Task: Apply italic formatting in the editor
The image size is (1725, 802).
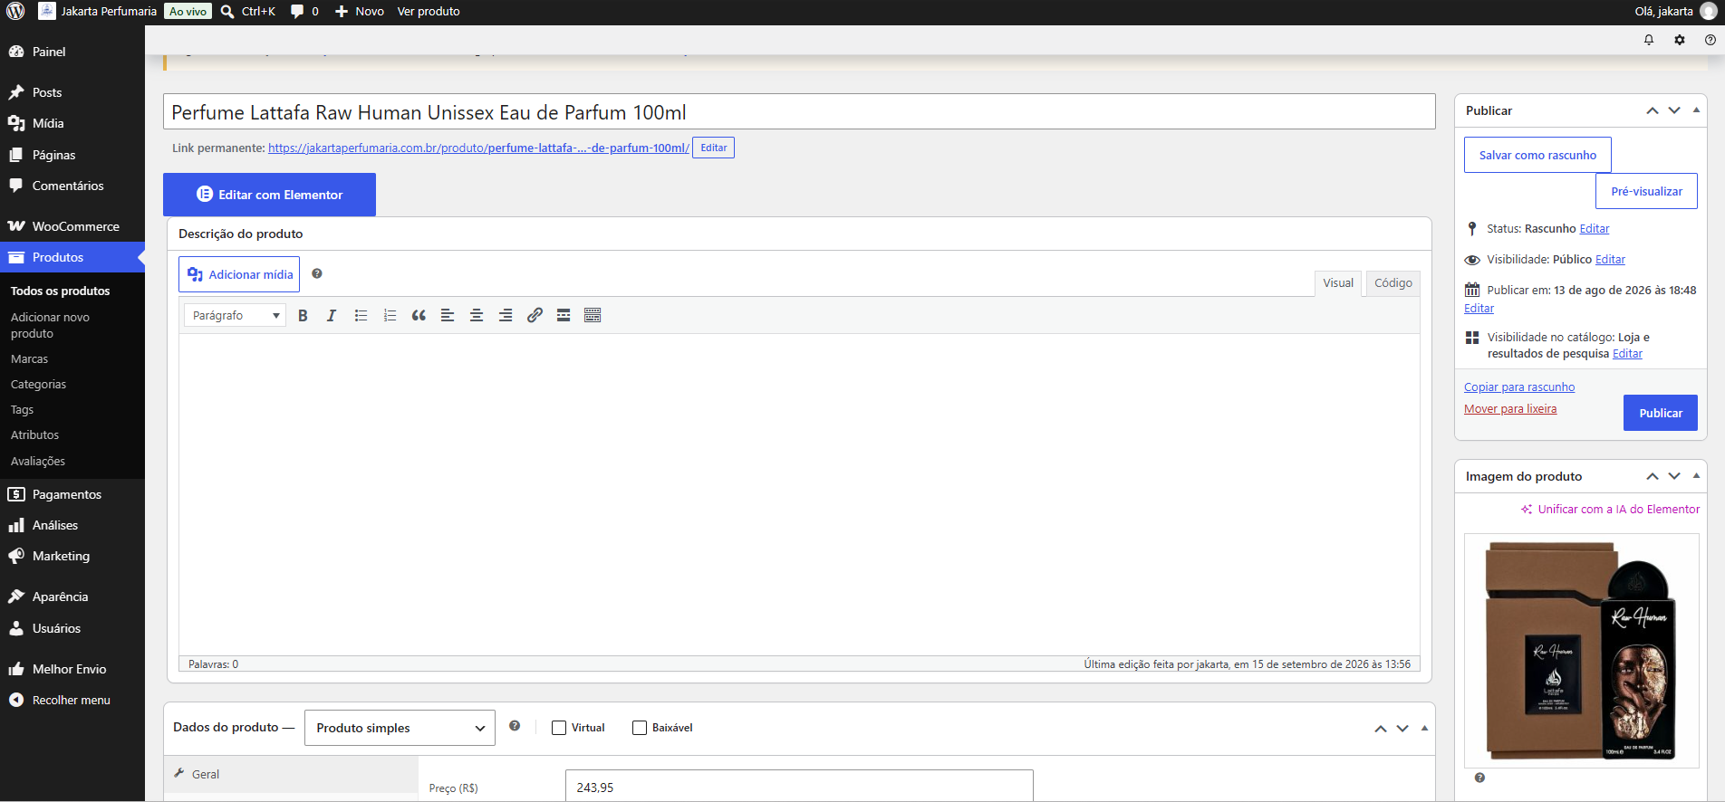Action: 332,315
